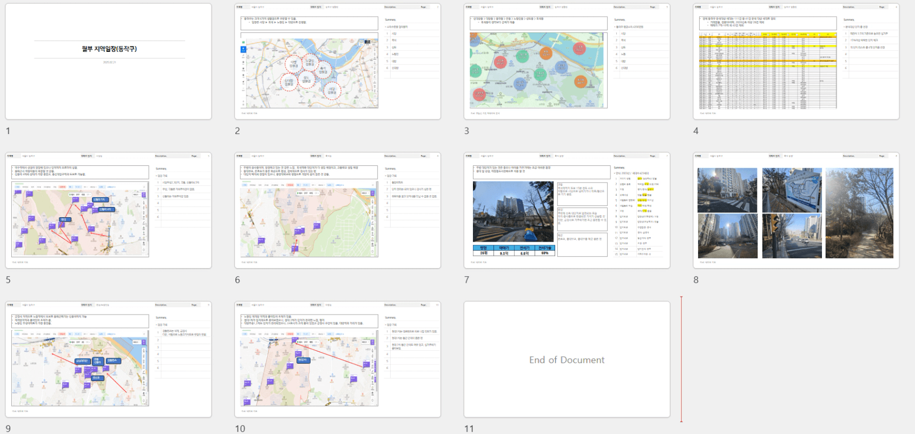
Task: Choose slide 5 thumbnail
Action: coord(108,210)
